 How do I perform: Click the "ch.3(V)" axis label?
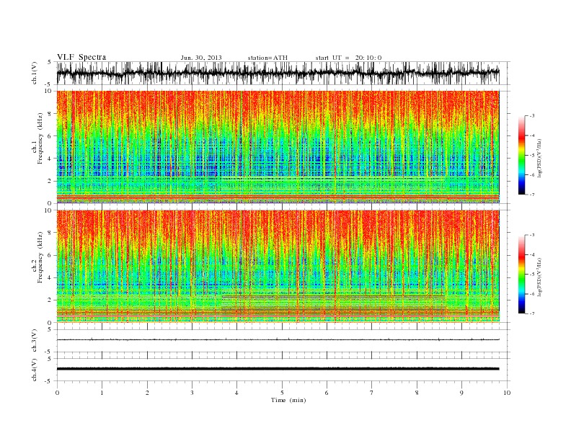pyautogui.click(x=35, y=341)
